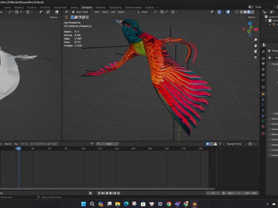Open the viewport Options dropdown

click(x=253, y=17)
